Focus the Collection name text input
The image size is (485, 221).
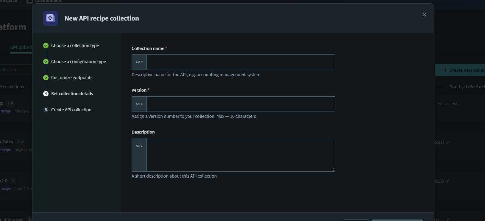[241, 62]
